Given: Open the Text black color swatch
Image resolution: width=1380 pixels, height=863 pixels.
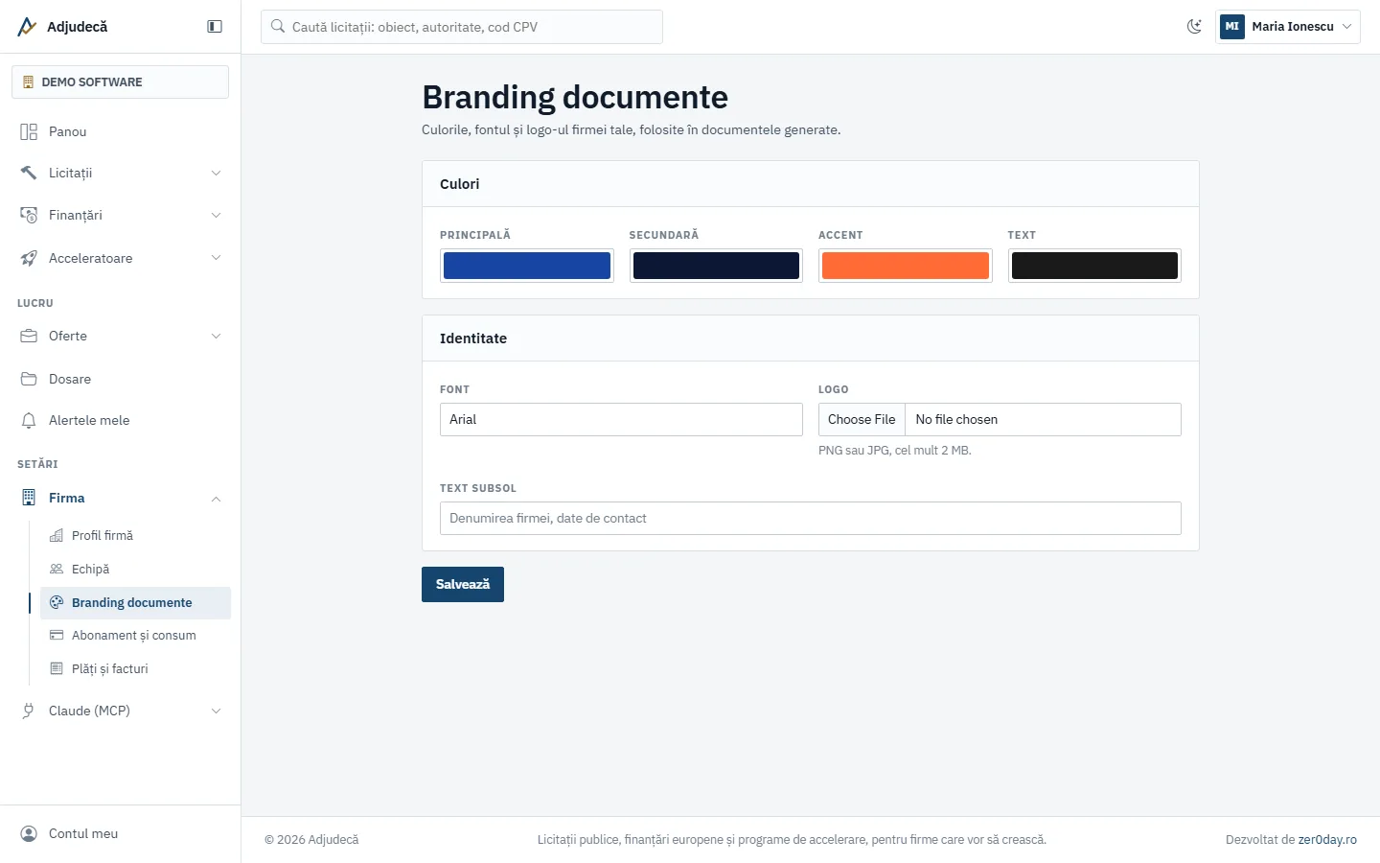Looking at the screenshot, I should pos(1094,266).
